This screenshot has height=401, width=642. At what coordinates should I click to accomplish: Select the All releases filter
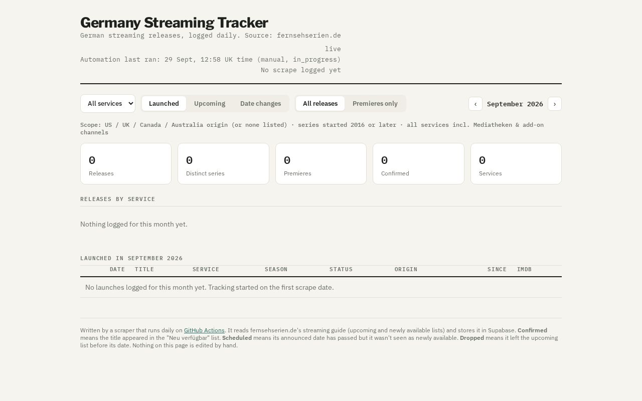point(320,104)
